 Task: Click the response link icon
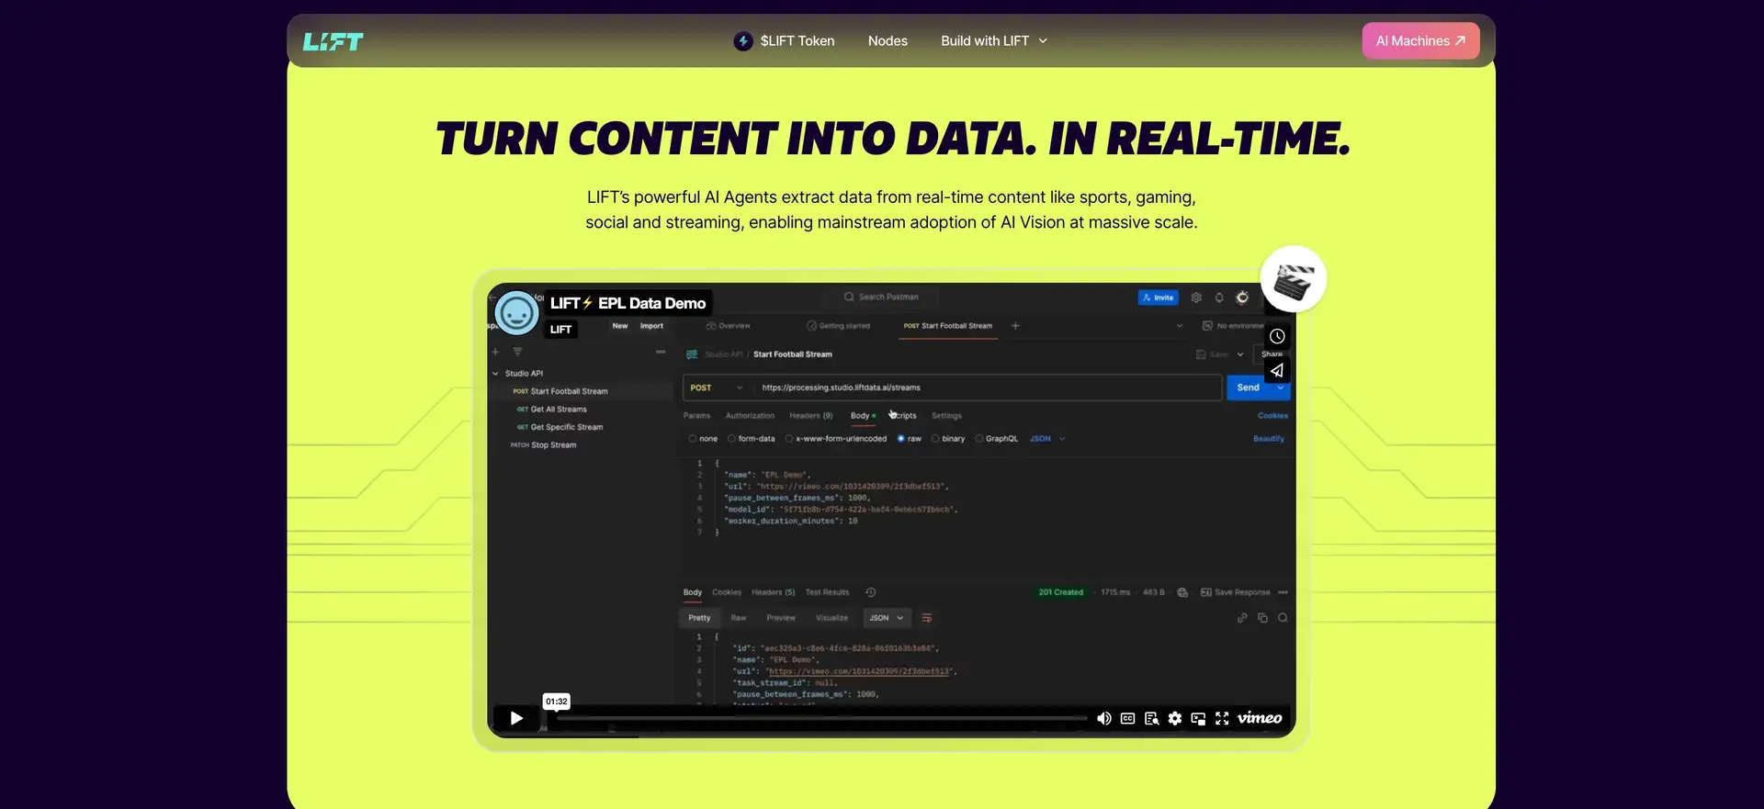click(x=1242, y=618)
